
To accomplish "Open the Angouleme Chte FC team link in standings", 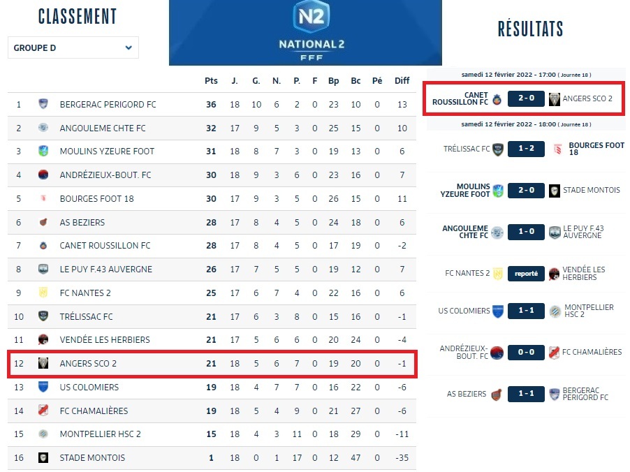I will pyautogui.click(x=103, y=128).
